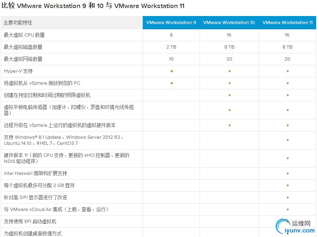This screenshot has height=237, width=317.
Task: Click 支持使用 EFI 启动虚拟机 label
Action: pos(30,221)
